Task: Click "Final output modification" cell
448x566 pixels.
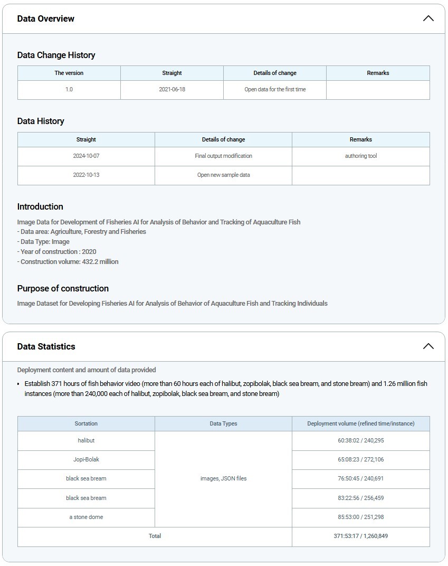Action: pos(223,156)
